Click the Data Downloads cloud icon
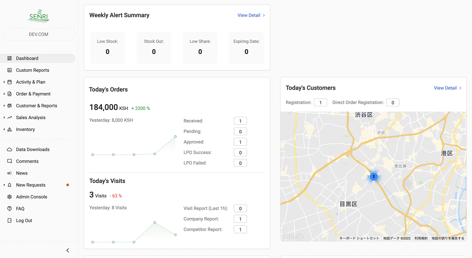This screenshot has height=258, width=472. pyautogui.click(x=10, y=149)
